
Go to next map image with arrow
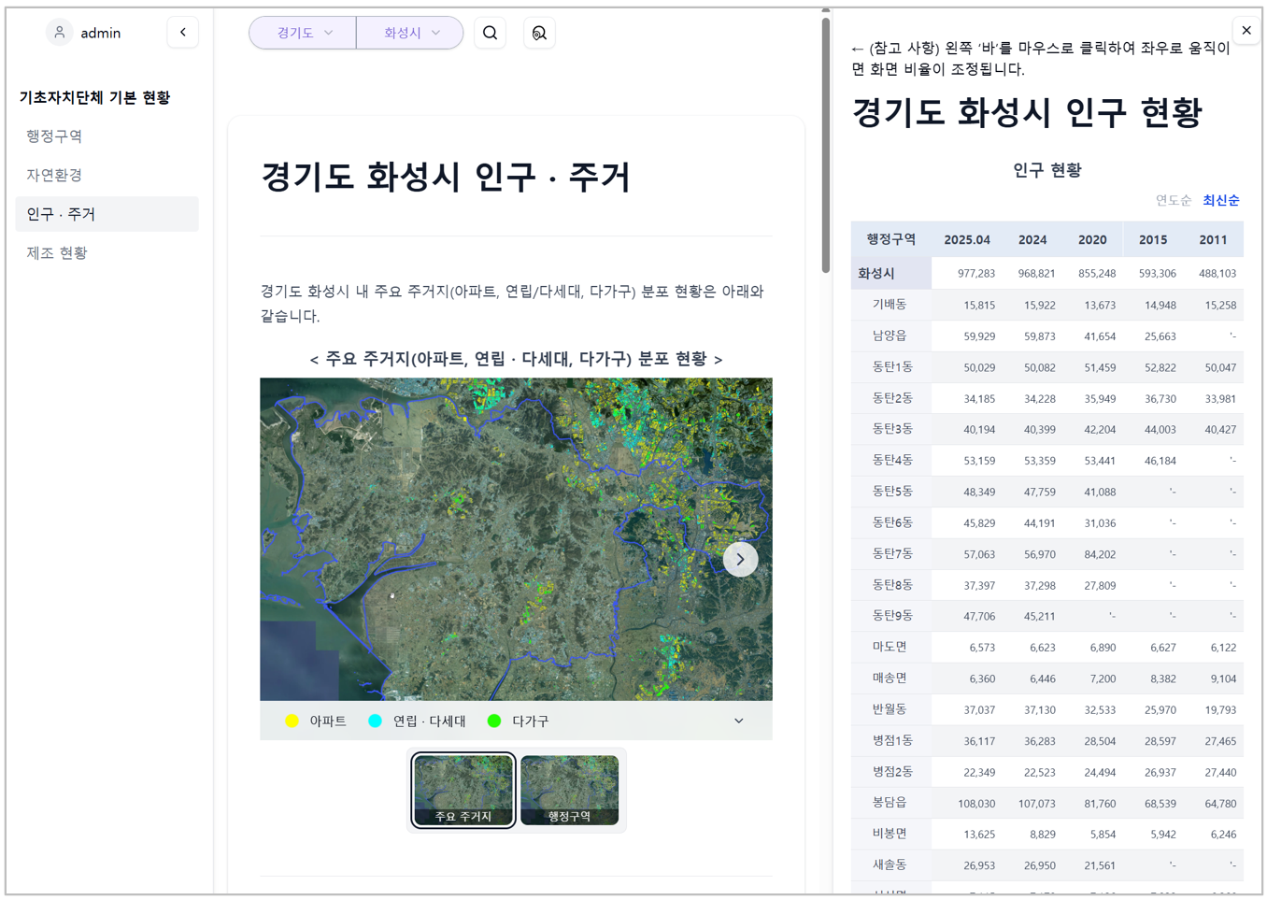pyautogui.click(x=740, y=559)
